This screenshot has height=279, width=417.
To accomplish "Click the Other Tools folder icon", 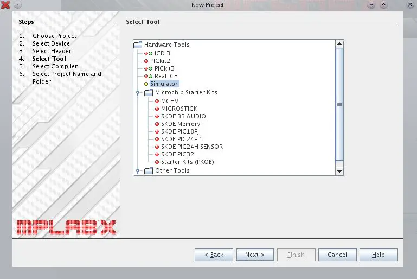I will [149, 170].
